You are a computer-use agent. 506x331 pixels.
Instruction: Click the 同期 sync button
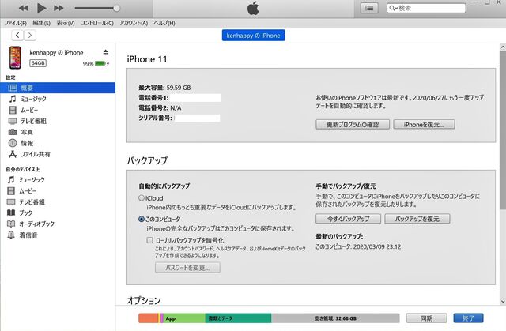426,318
